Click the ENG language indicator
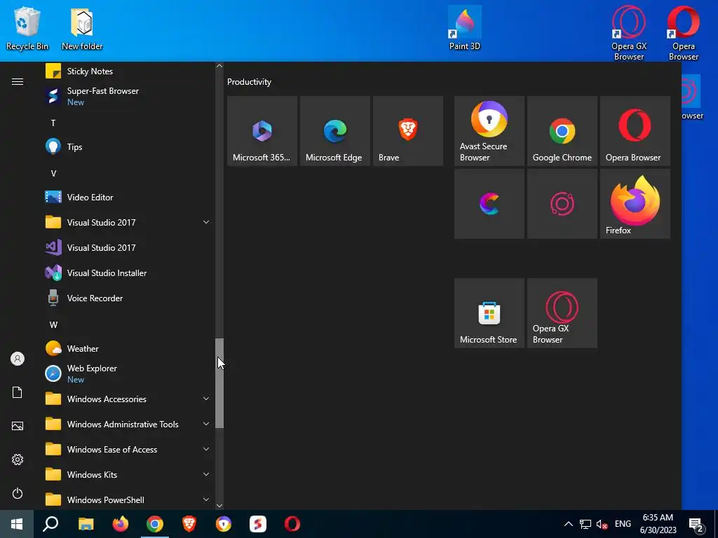Screen dimensions: 718x538 coord(623,524)
